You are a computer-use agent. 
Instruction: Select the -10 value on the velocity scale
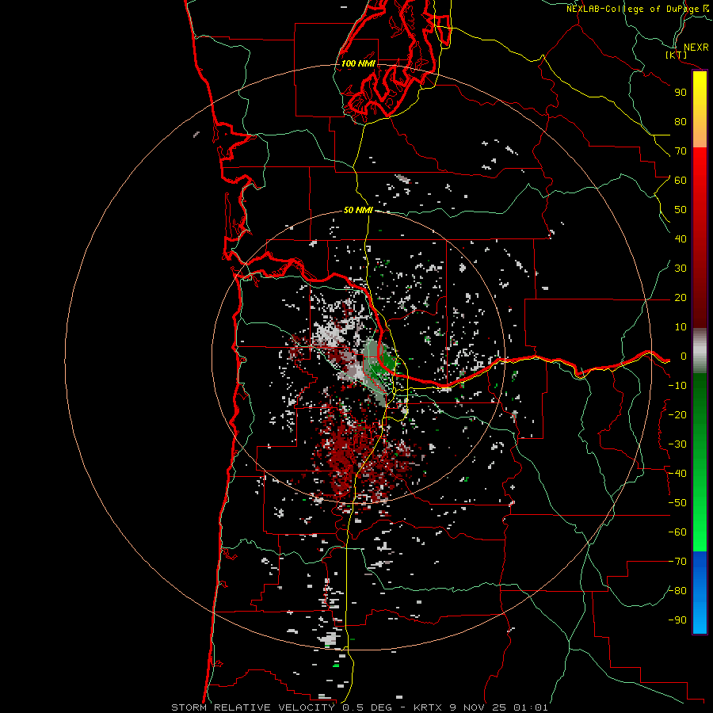tap(677, 386)
